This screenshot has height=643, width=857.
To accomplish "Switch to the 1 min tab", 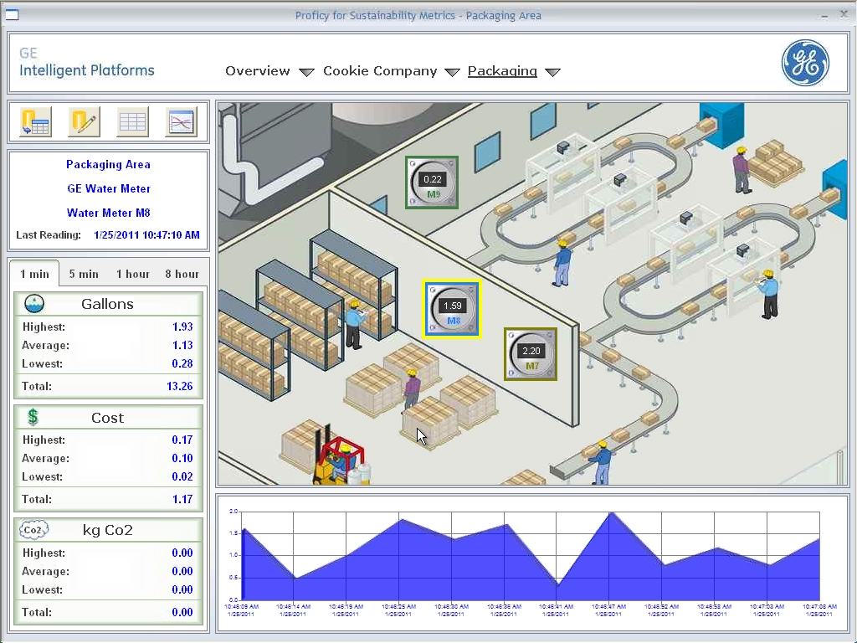I will coord(34,274).
